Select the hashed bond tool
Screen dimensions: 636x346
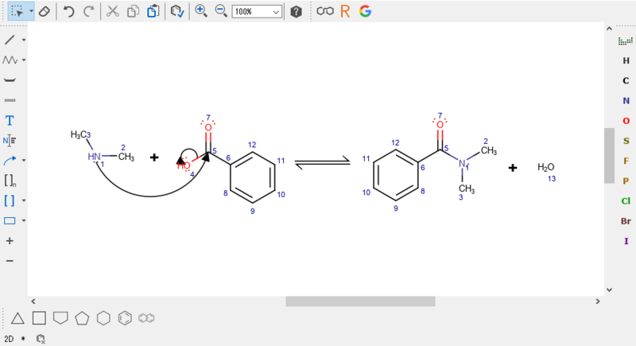click(10, 100)
